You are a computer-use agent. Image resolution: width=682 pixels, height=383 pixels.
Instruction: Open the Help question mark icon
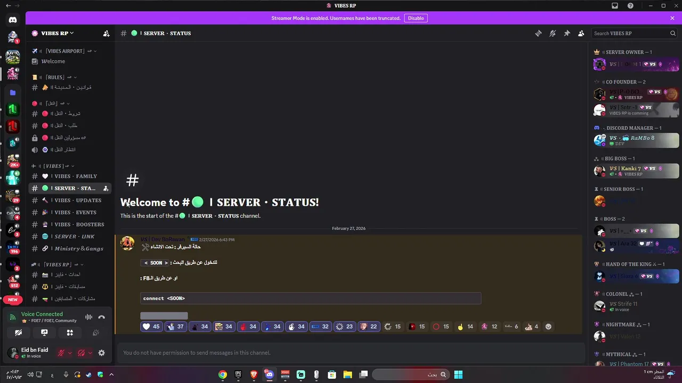(x=631, y=5)
